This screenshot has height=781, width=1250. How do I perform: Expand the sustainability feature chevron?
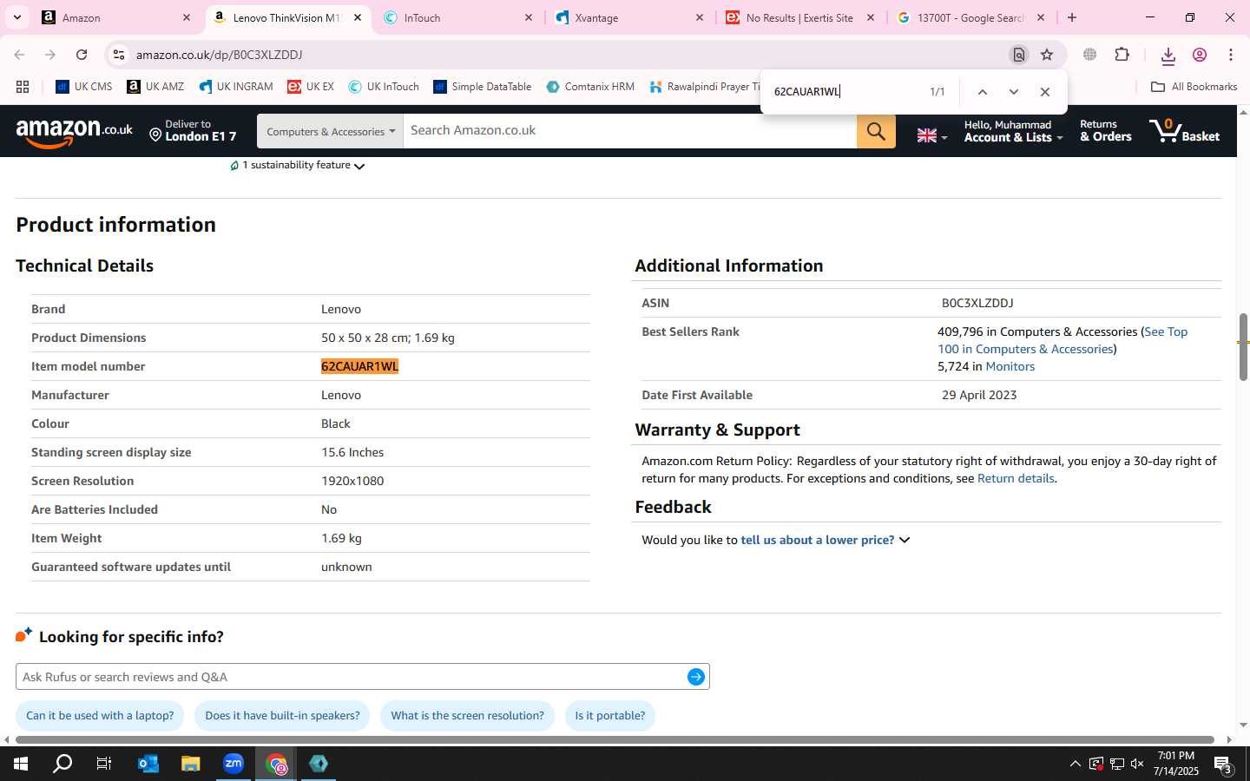coord(359,166)
